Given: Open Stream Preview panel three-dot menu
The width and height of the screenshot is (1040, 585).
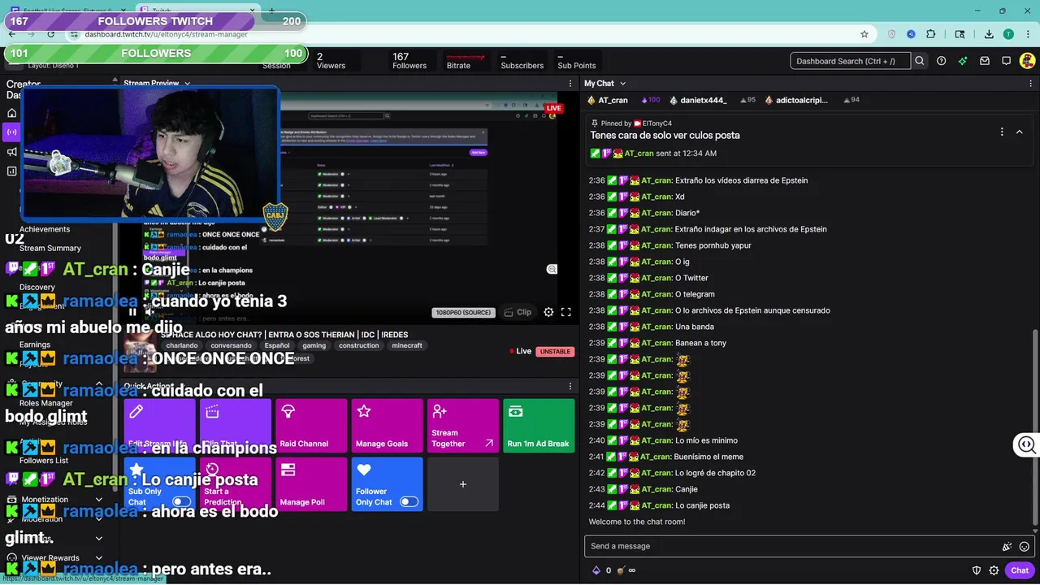Looking at the screenshot, I should [x=570, y=83].
